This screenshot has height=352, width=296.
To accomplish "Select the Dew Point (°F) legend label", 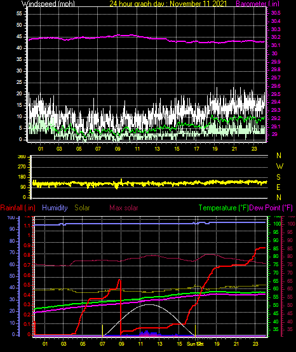I will (x=271, y=208).
